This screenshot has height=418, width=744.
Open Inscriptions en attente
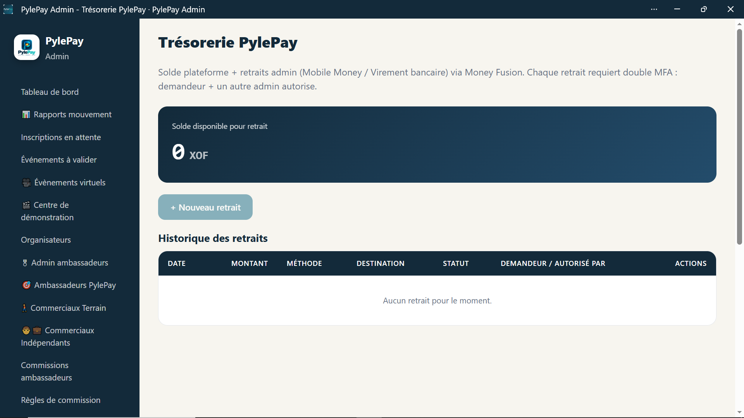coord(61,137)
